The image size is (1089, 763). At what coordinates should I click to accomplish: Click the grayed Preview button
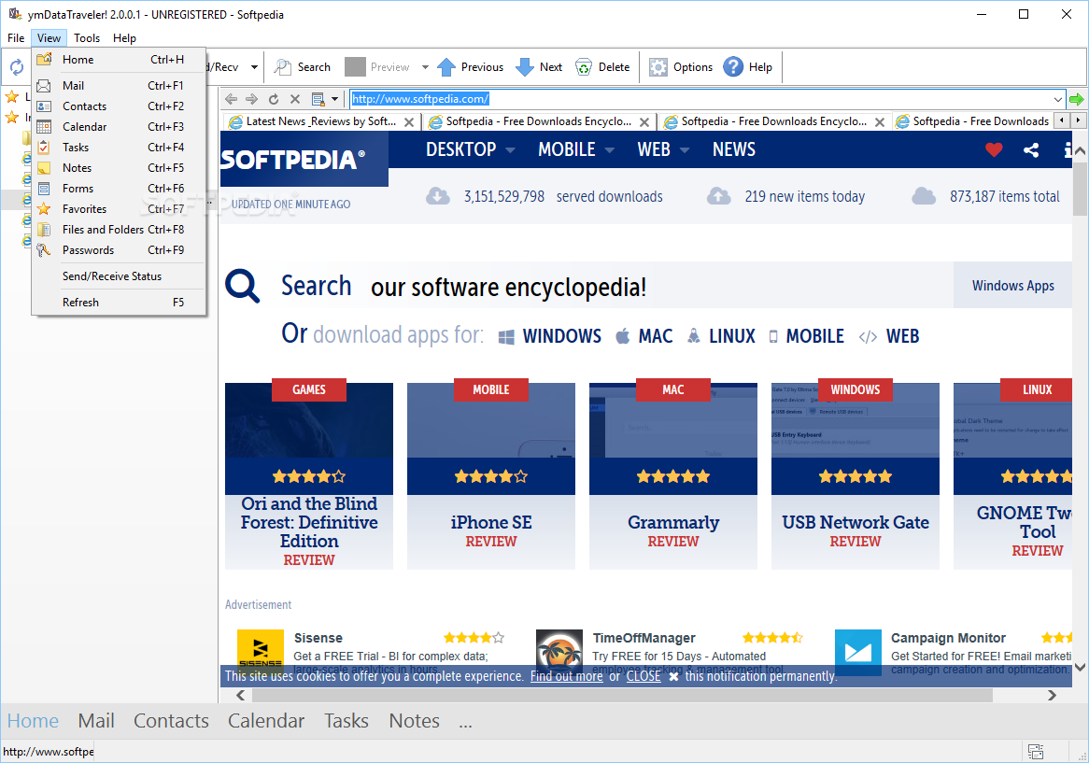tap(378, 67)
